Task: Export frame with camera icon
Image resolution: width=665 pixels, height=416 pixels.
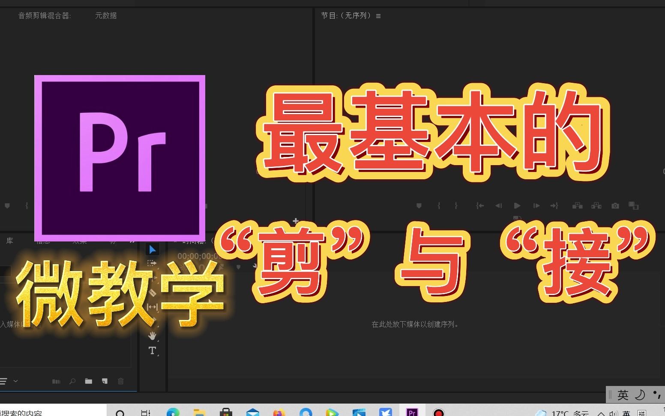Action: tap(615, 206)
